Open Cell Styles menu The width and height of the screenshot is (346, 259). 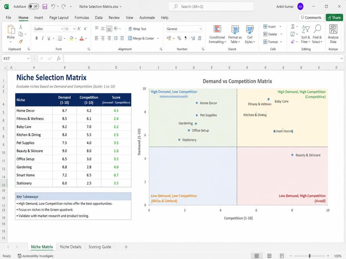pos(250,34)
